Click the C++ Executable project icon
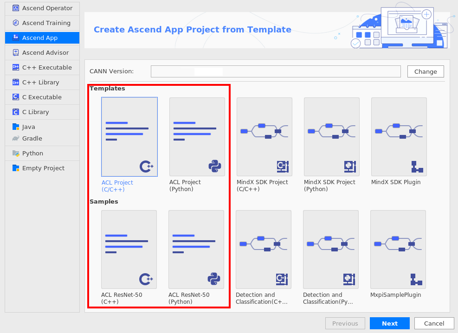 point(16,67)
